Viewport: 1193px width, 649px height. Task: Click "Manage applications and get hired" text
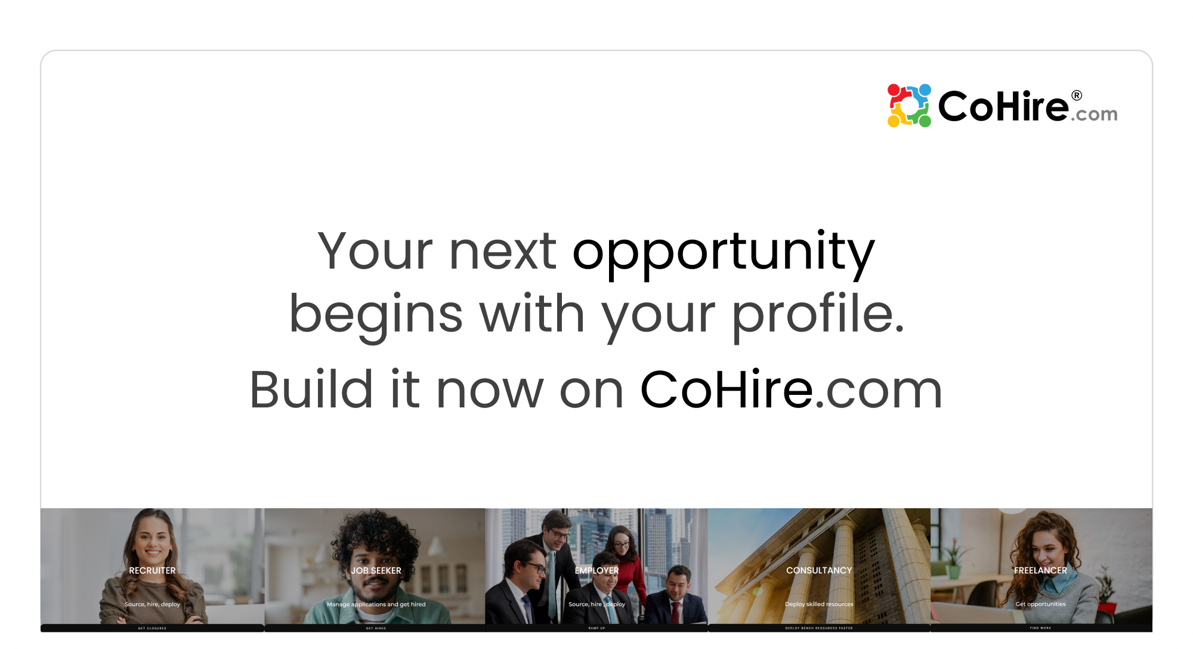click(x=376, y=604)
